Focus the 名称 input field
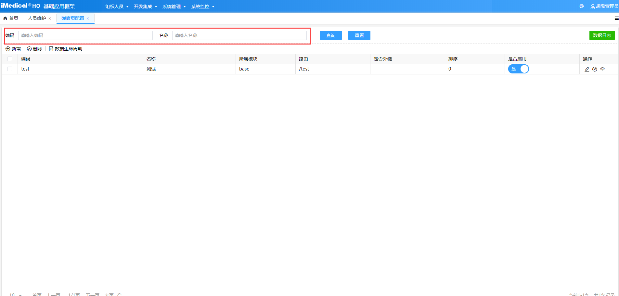Screen dimensions: 619x296 [239, 35]
